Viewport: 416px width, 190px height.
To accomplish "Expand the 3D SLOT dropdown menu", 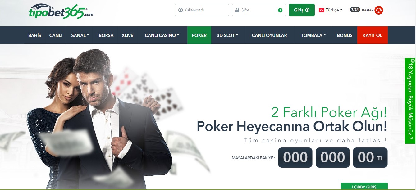I will [x=227, y=35].
